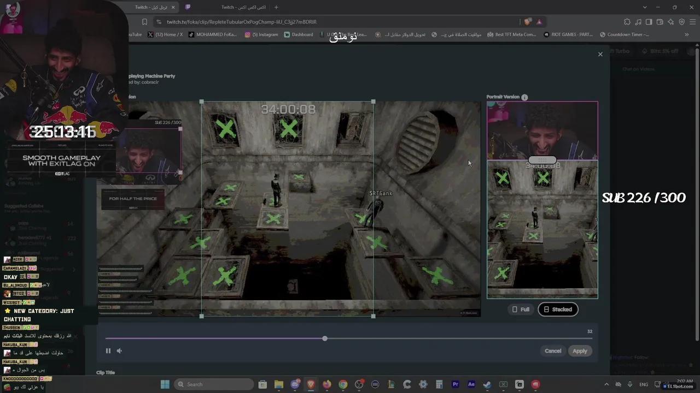Viewport: 700px width, 393px height.
Task: Click the top-right crop handle of gameplay selection
Action: pos(374,102)
